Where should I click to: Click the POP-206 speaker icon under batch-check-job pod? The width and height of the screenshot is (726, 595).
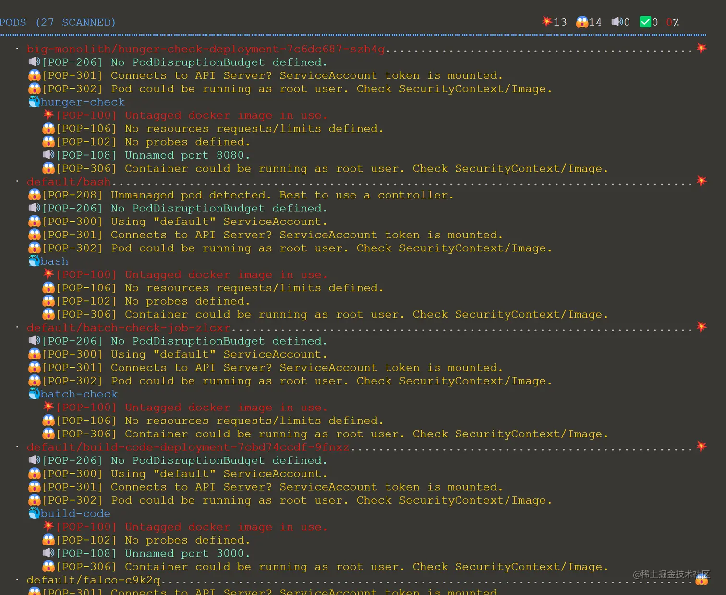tap(34, 340)
